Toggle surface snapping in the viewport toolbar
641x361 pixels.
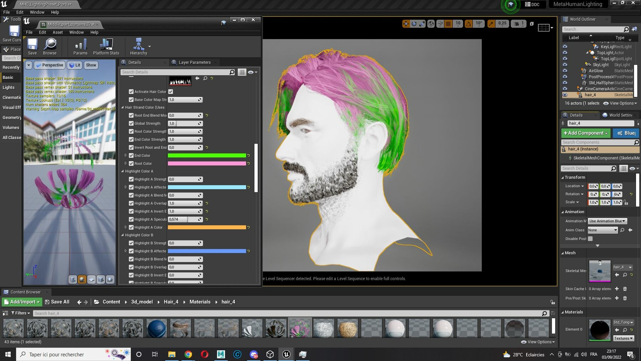click(440, 24)
